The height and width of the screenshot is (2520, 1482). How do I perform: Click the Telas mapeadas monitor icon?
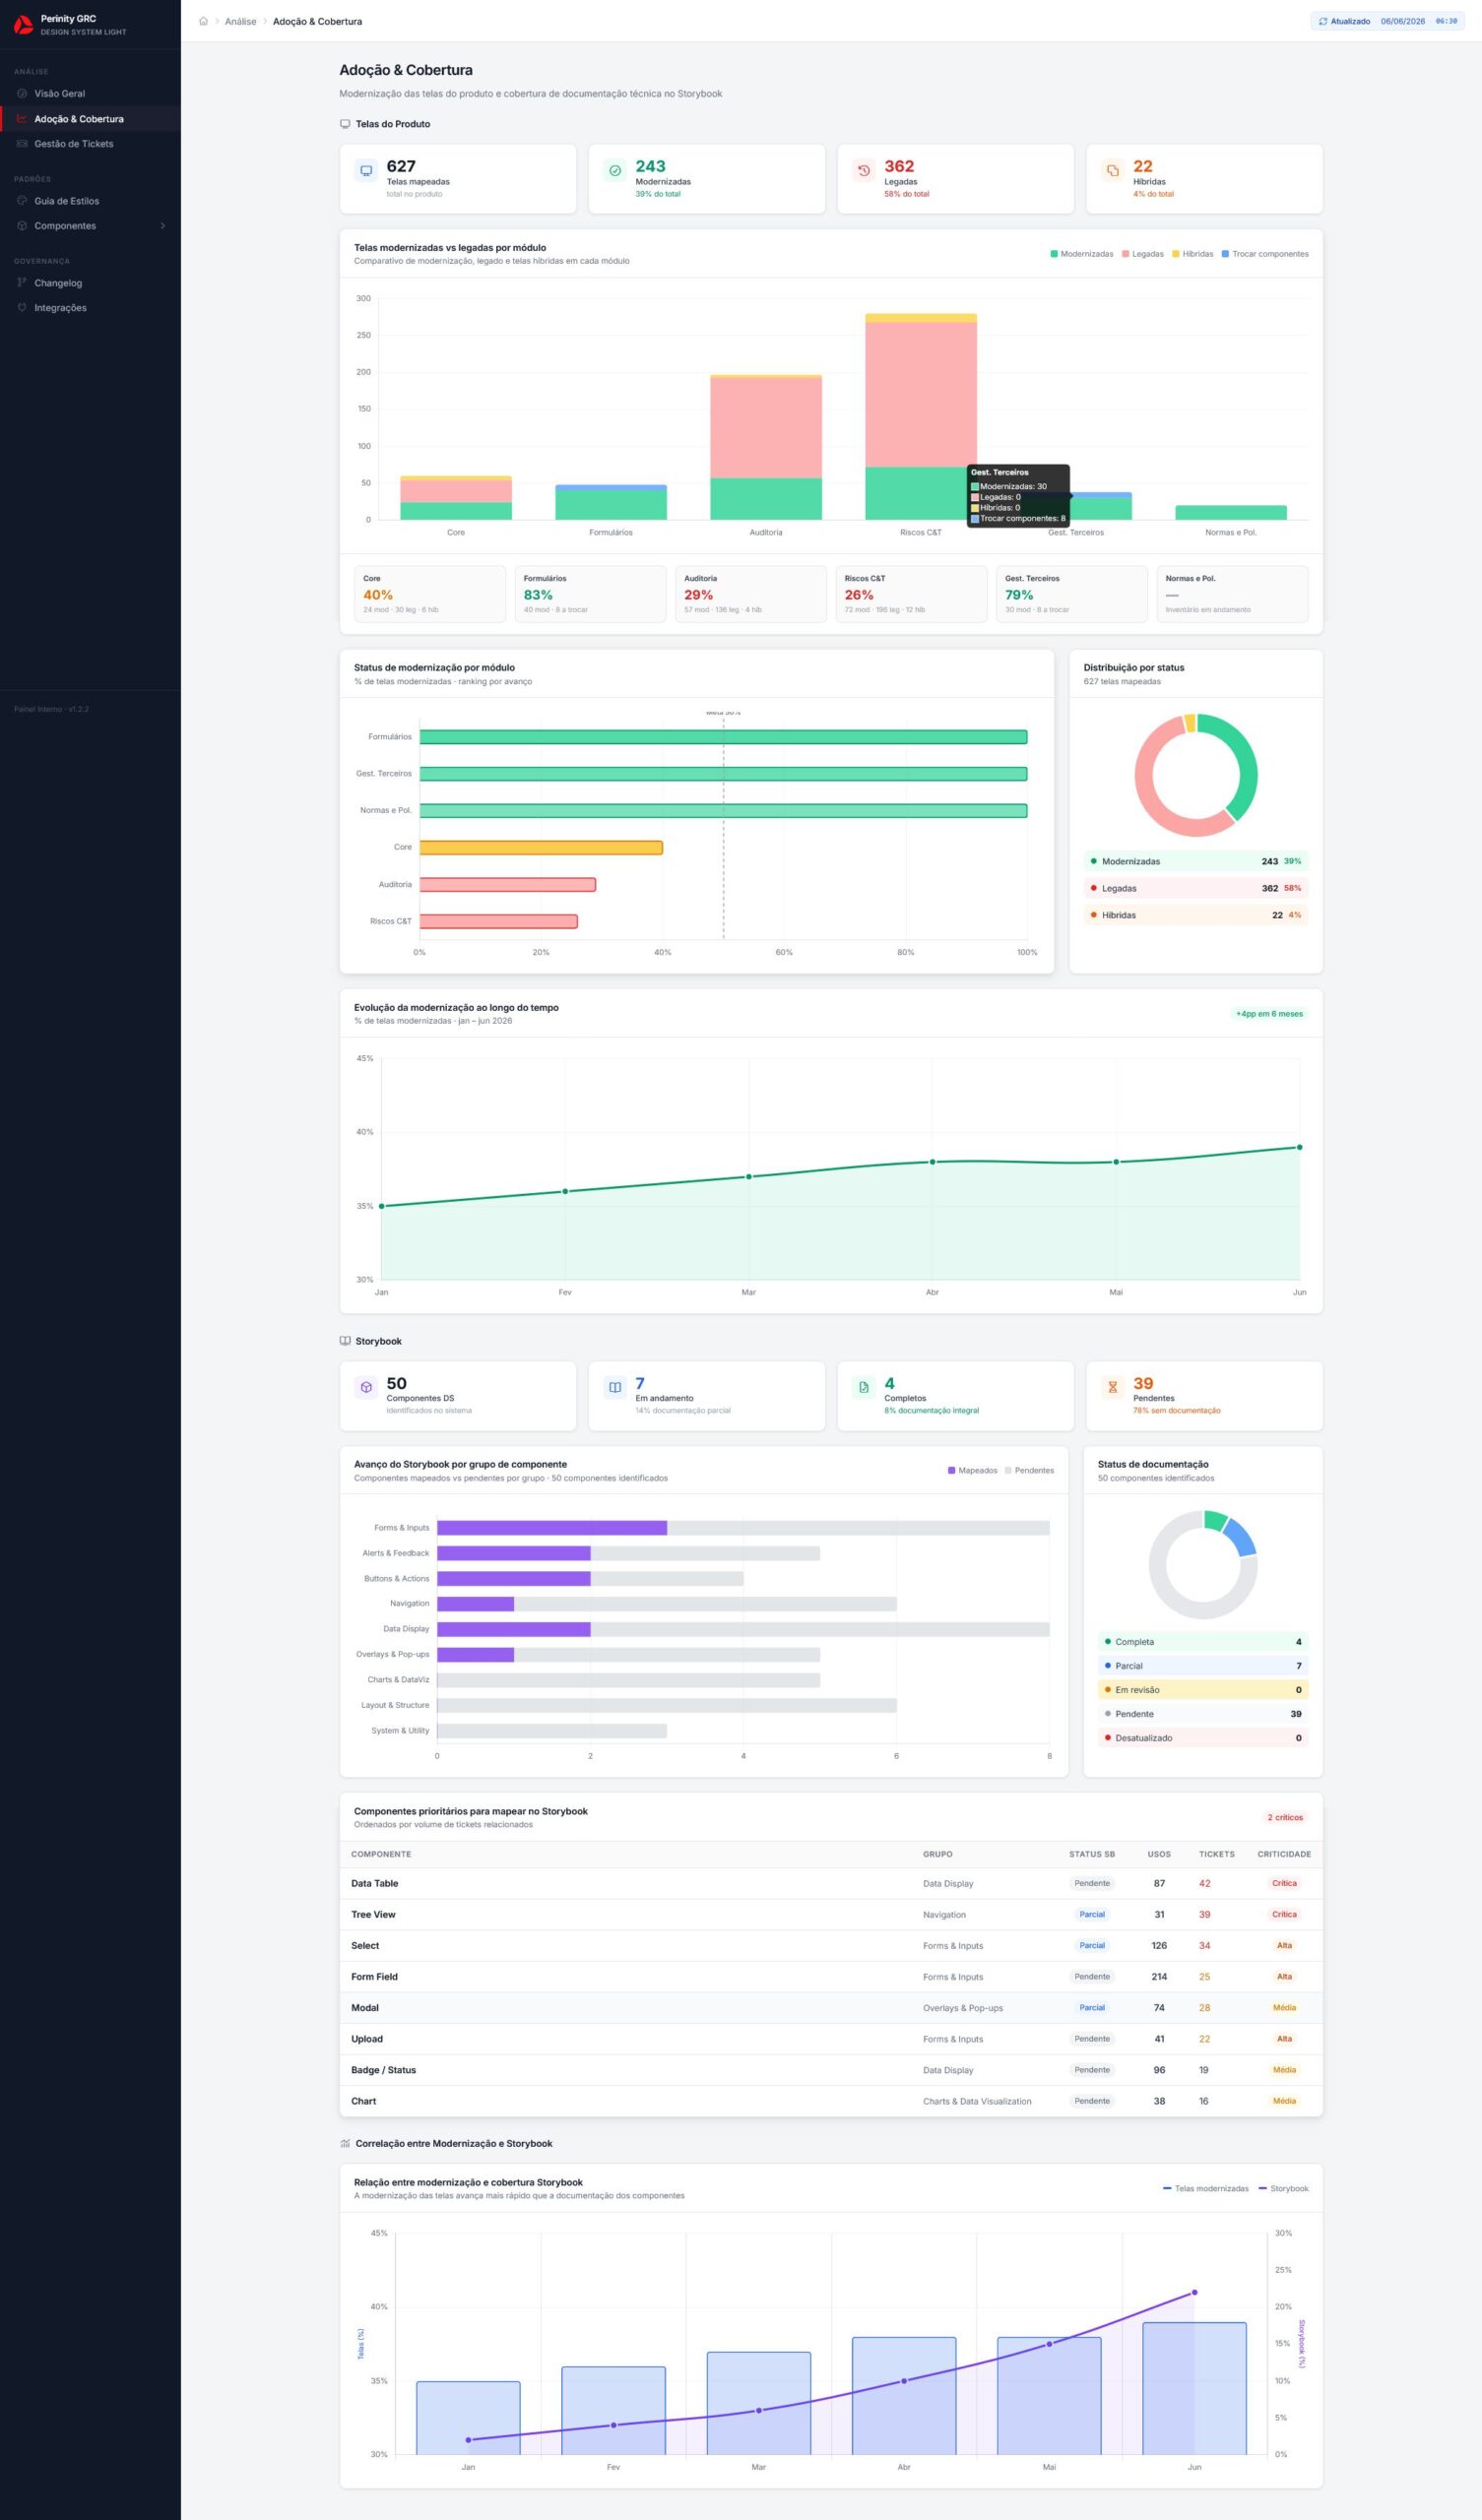(x=366, y=171)
